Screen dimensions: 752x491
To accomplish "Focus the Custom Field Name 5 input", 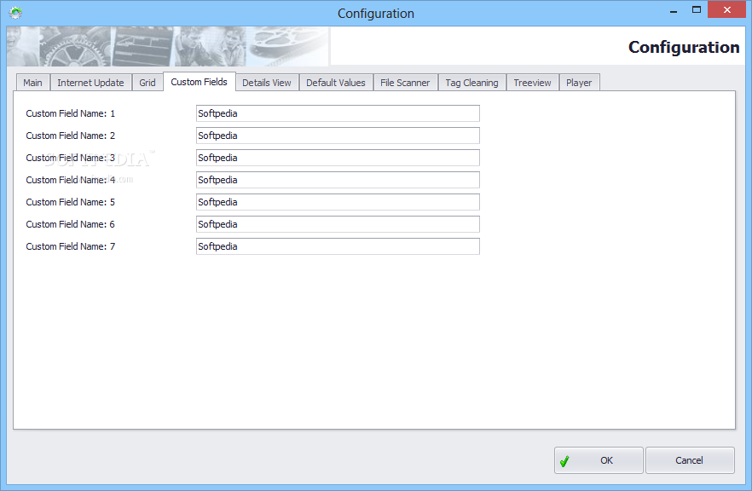I will point(338,202).
